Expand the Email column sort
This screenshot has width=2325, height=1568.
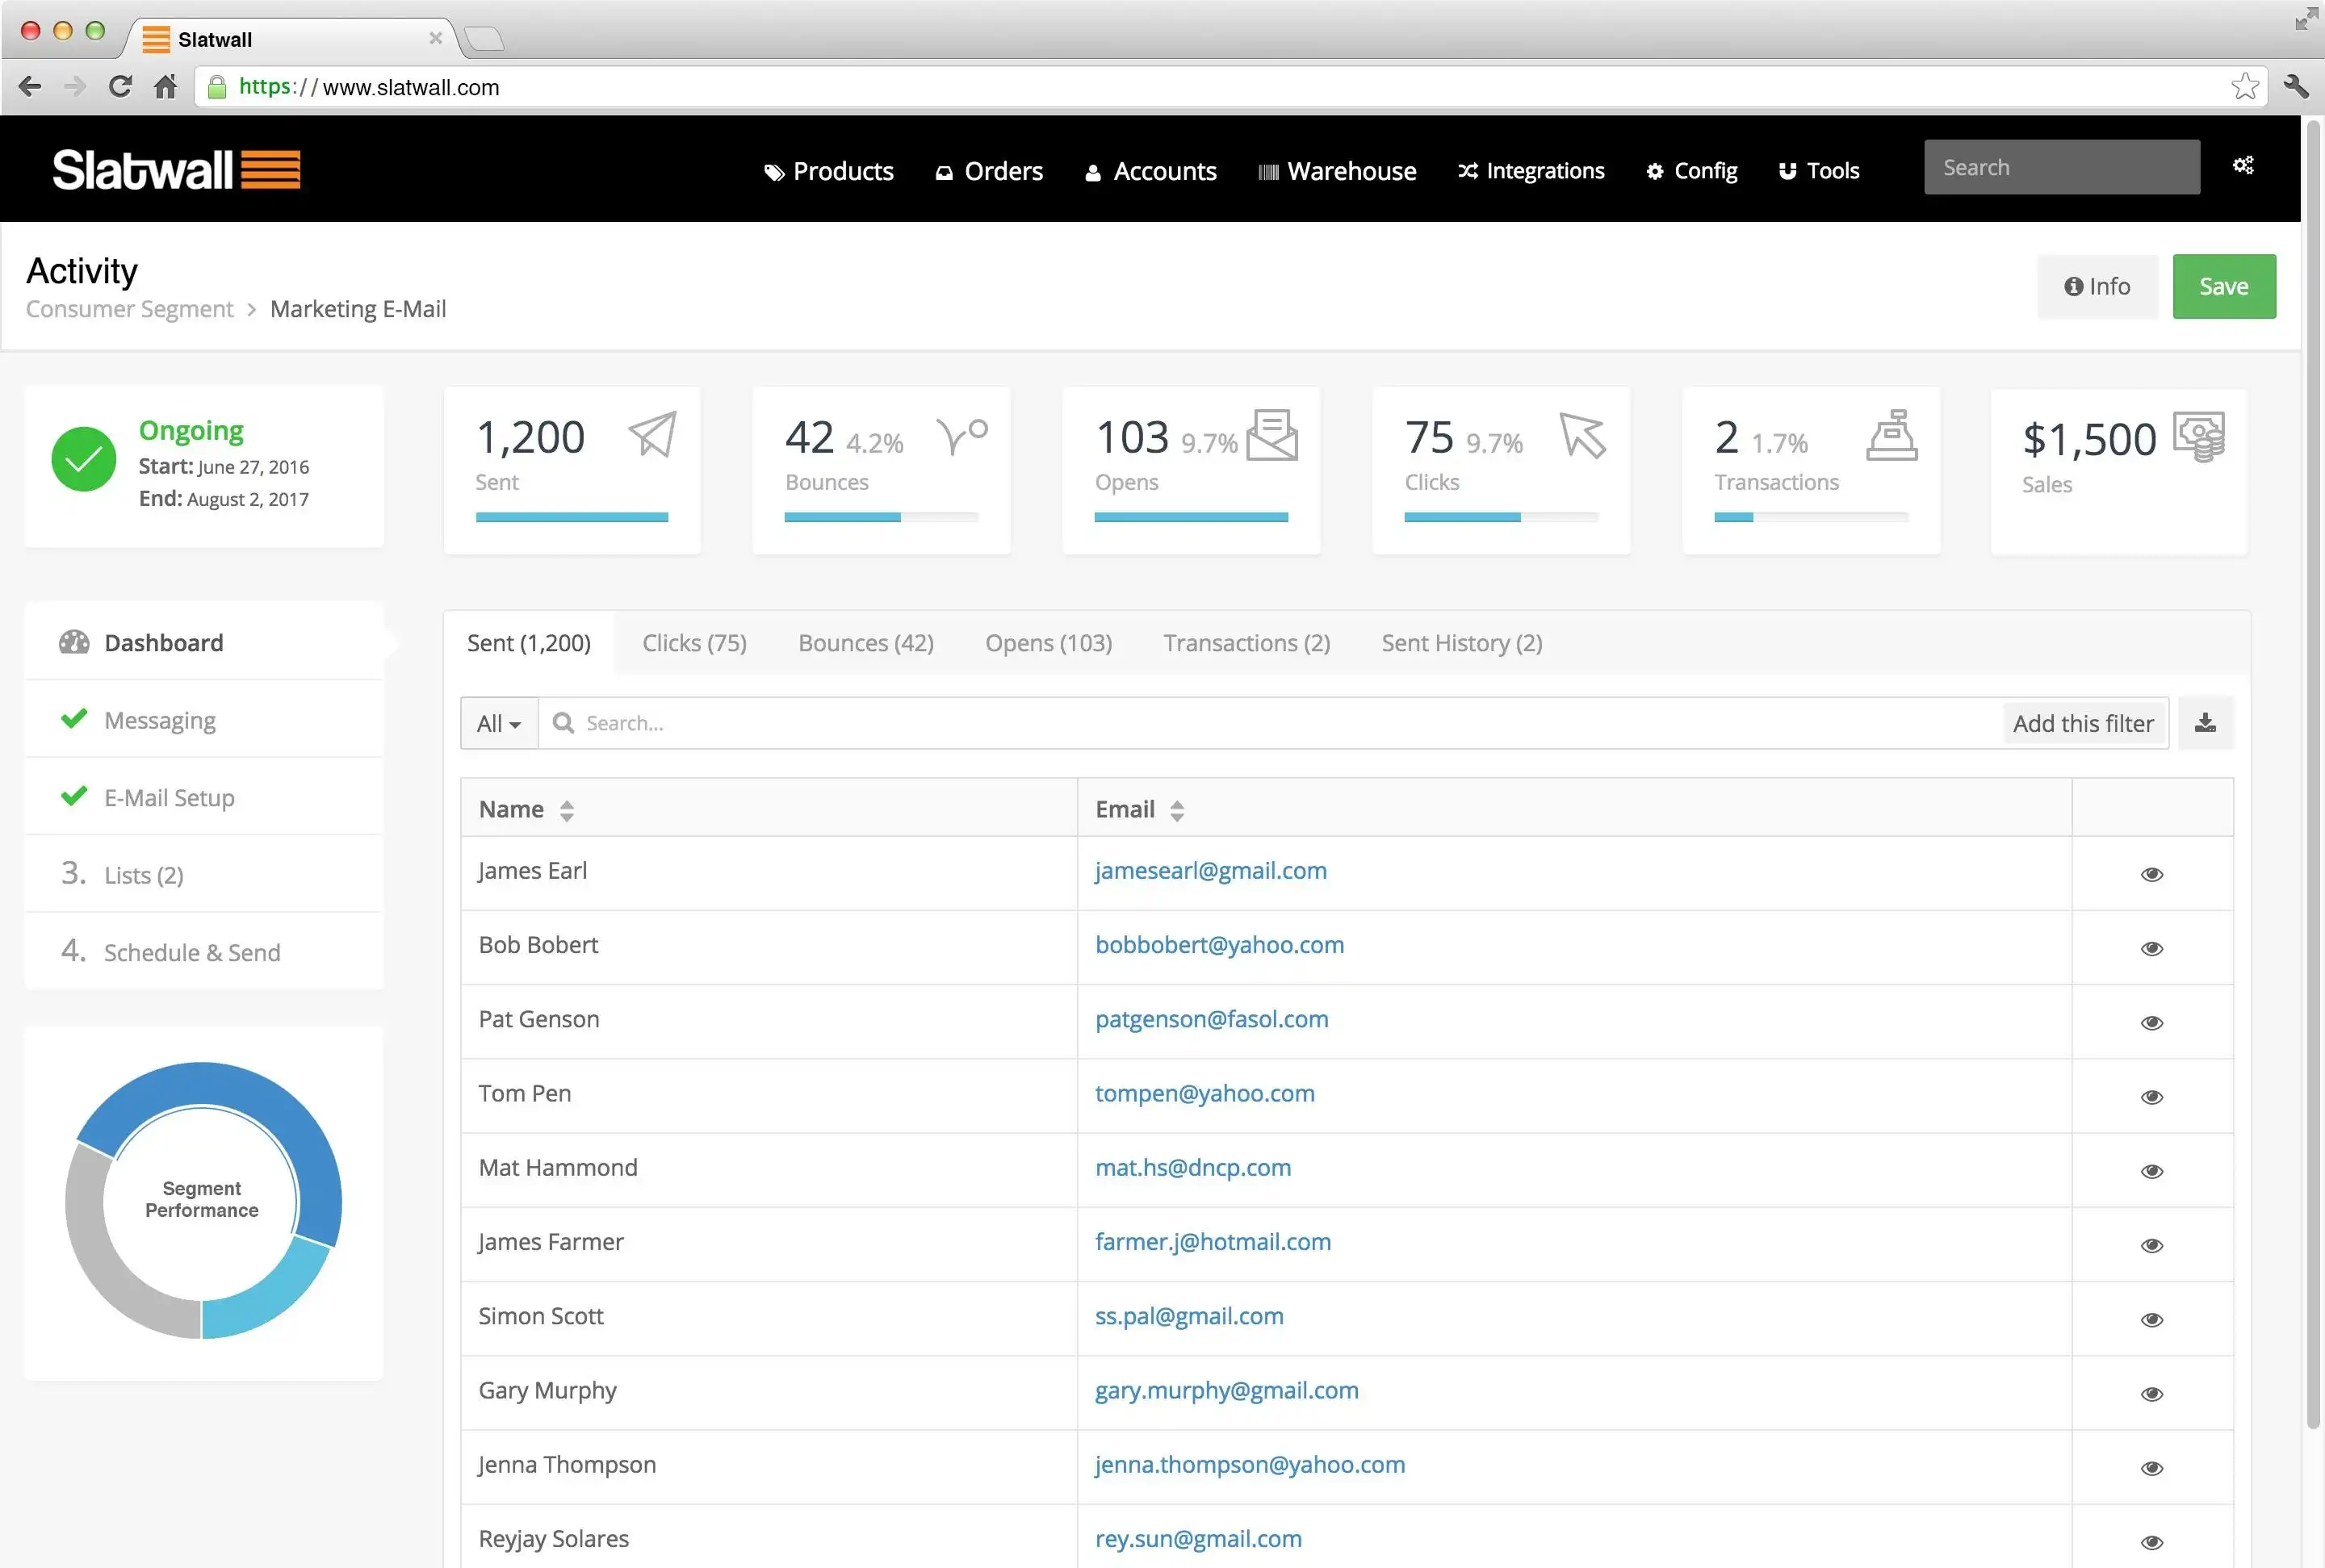tap(1176, 810)
